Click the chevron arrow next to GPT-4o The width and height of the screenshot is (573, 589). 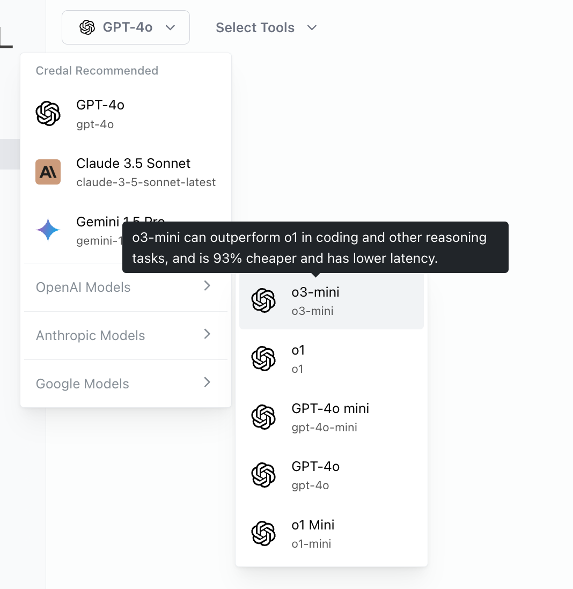pyautogui.click(x=170, y=27)
